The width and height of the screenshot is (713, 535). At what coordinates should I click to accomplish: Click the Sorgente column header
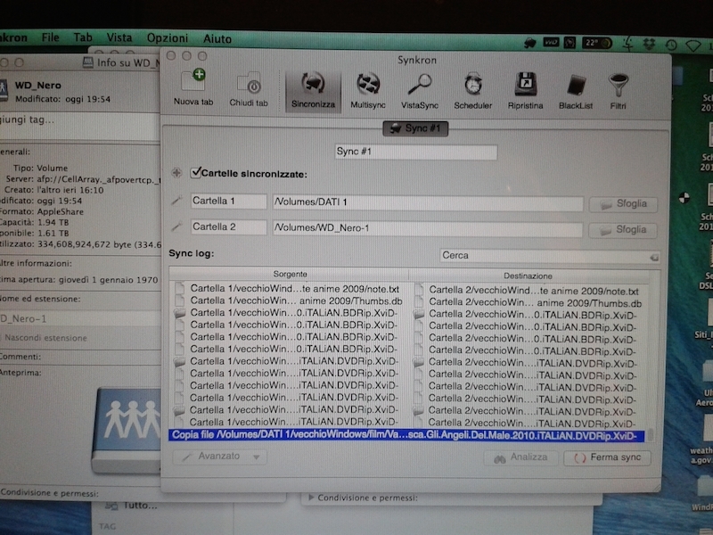click(291, 274)
